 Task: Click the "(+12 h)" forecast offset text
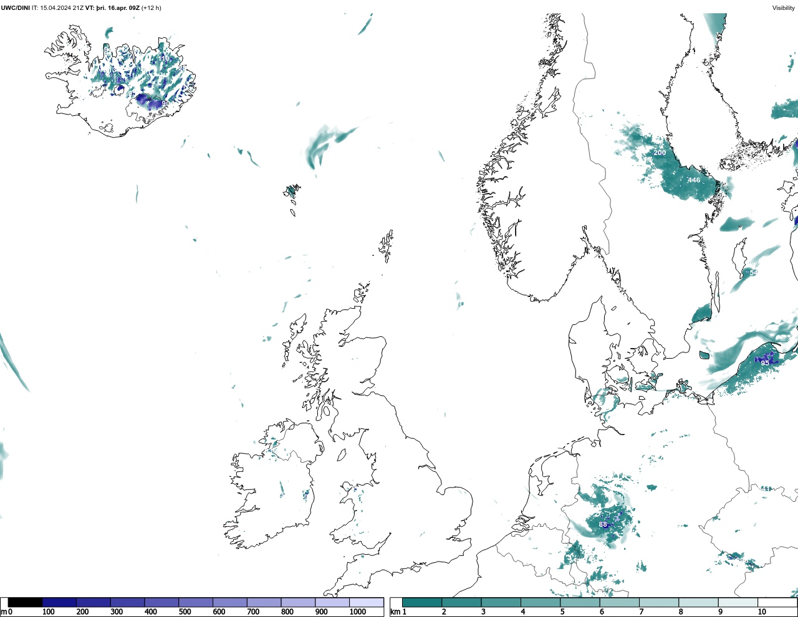[x=151, y=8]
